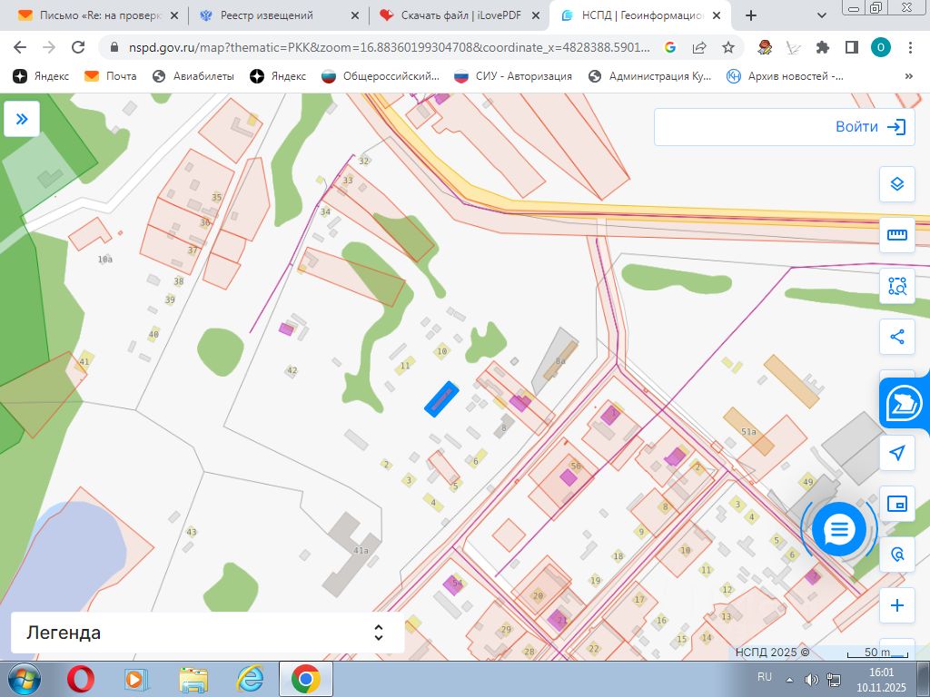This screenshot has width=930, height=697.
Task: Activate the my location arrow tool
Action: (x=896, y=453)
